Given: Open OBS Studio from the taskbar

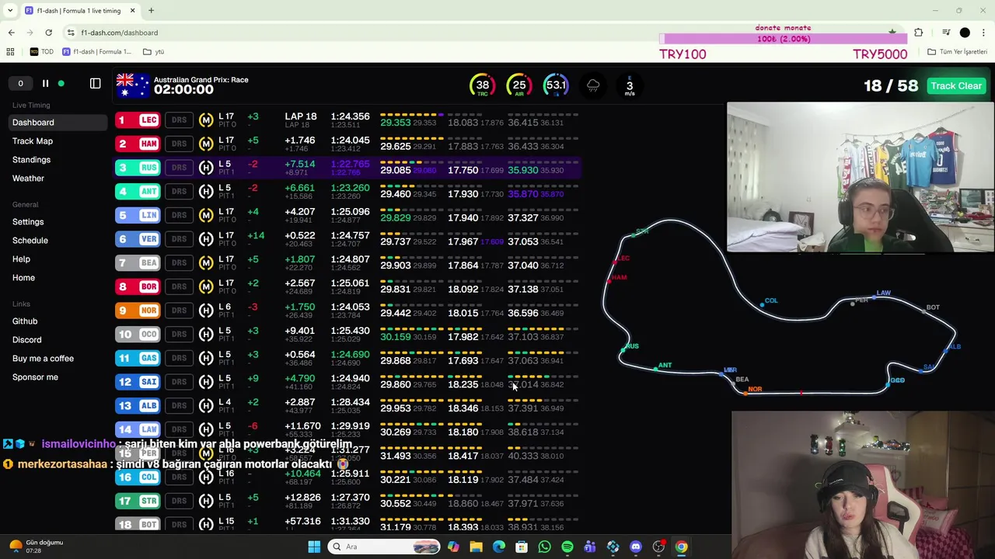Looking at the screenshot, I should click(658, 547).
